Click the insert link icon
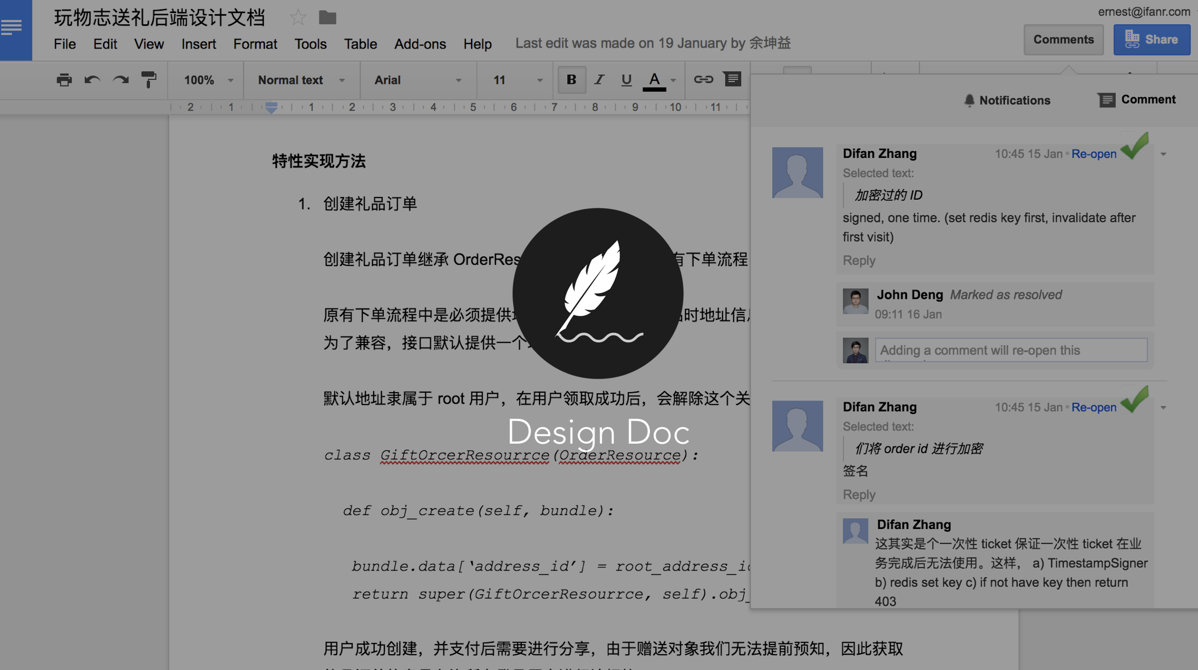 point(703,80)
